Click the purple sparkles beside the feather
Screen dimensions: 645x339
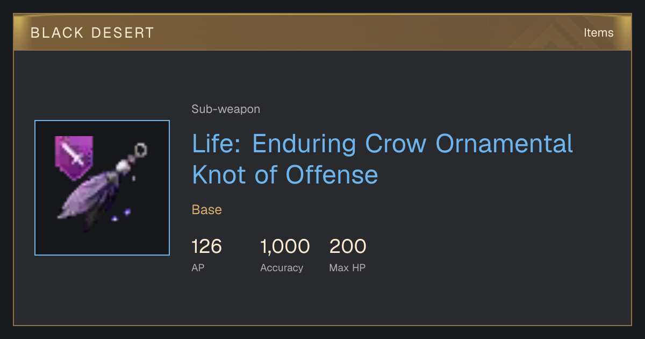click(x=121, y=216)
